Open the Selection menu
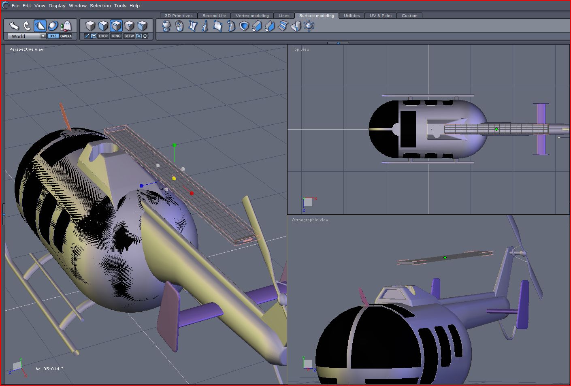The width and height of the screenshot is (571, 386). (100, 6)
